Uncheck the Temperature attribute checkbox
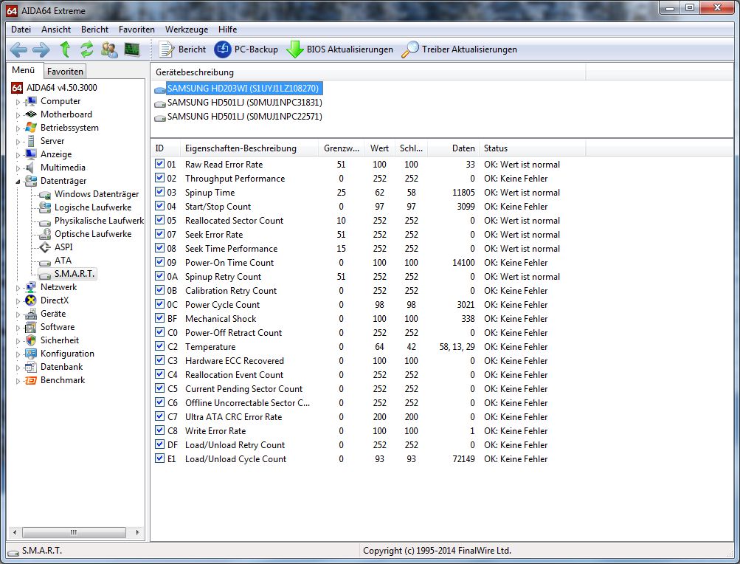Image resolution: width=740 pixels, height=564 pixels. [159, 346]
